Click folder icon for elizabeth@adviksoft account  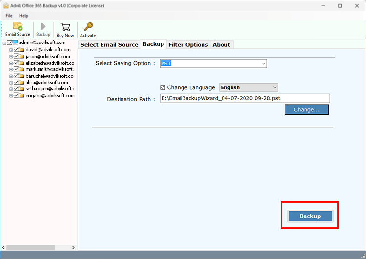21,63
